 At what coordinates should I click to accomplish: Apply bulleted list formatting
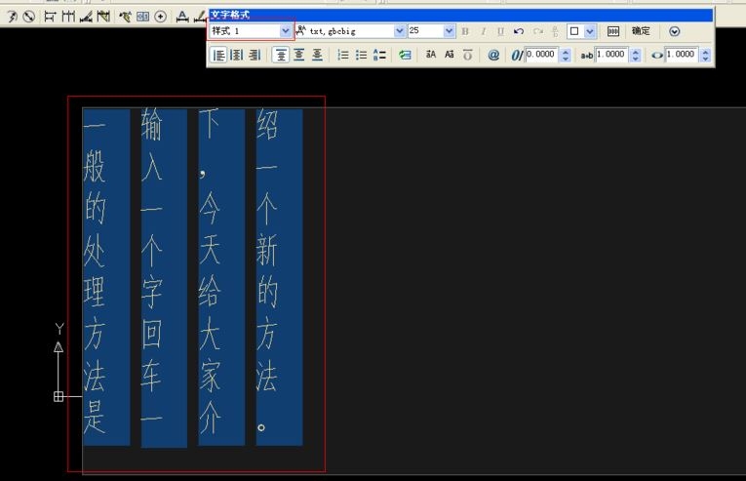pyautogui.click(x=361, y=55)
